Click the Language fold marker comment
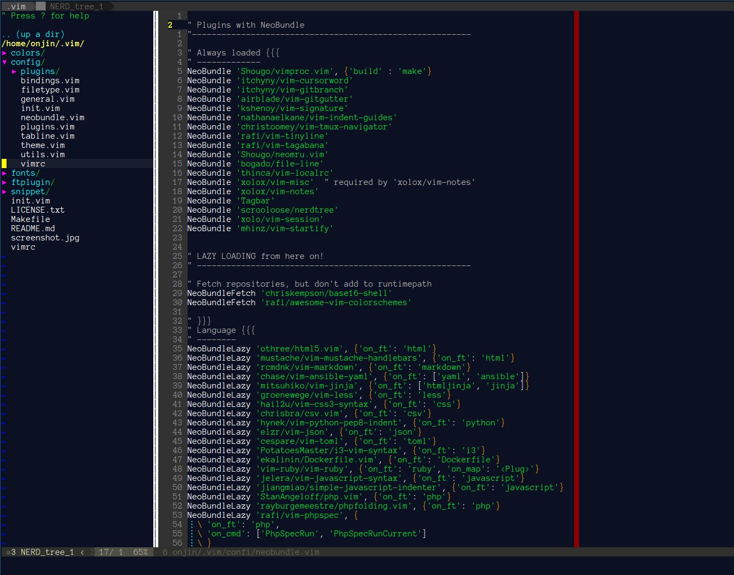The image size is (734, 575). click(x=221, y=330)
